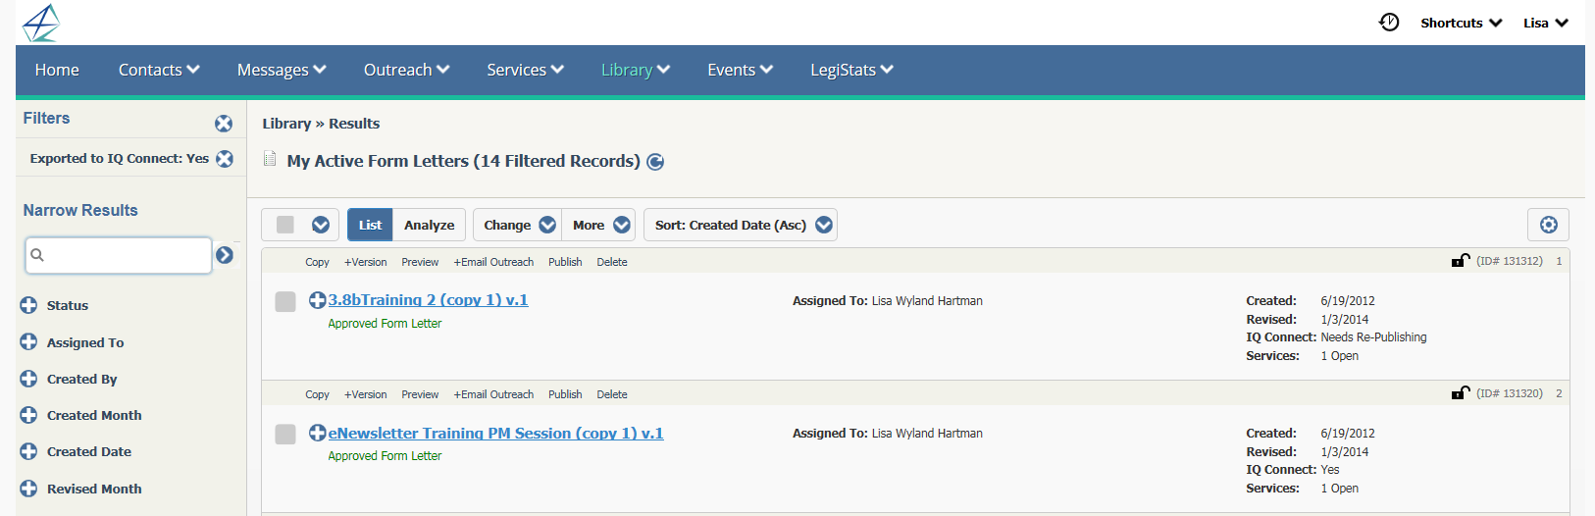Click +Email Outreach for eNewsletter Training record

pos(493,394)
